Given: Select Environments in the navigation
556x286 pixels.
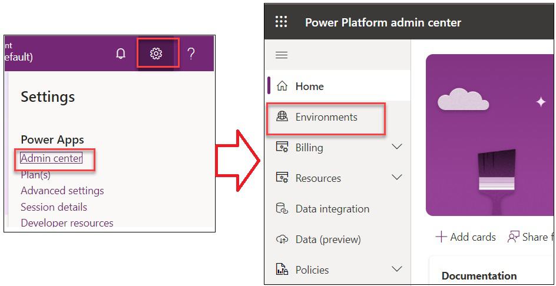Looking at the screenshot, I should click(x=339, y=117).
